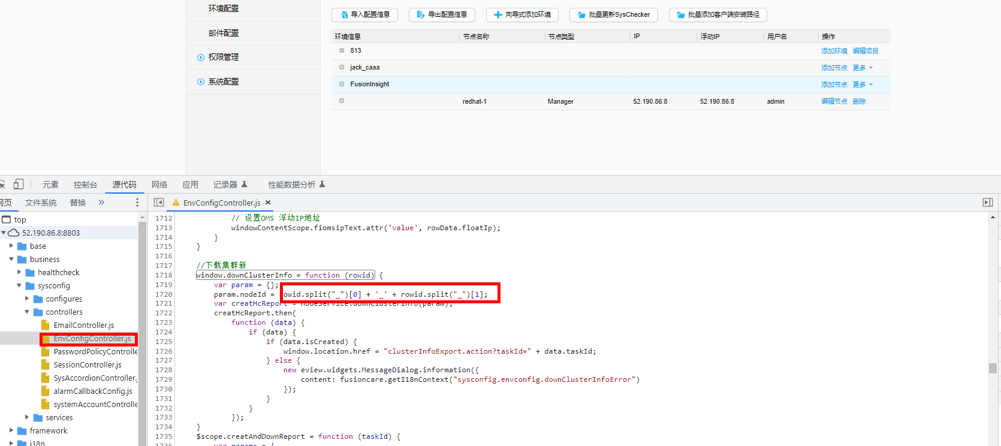
Task: Hide the navigator pane with the toggle icon
Action: pos(159,203)
